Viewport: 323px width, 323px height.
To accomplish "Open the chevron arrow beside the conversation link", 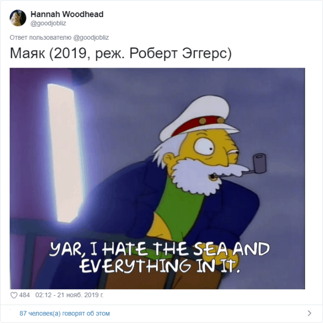I will click(x=309, y=313).
